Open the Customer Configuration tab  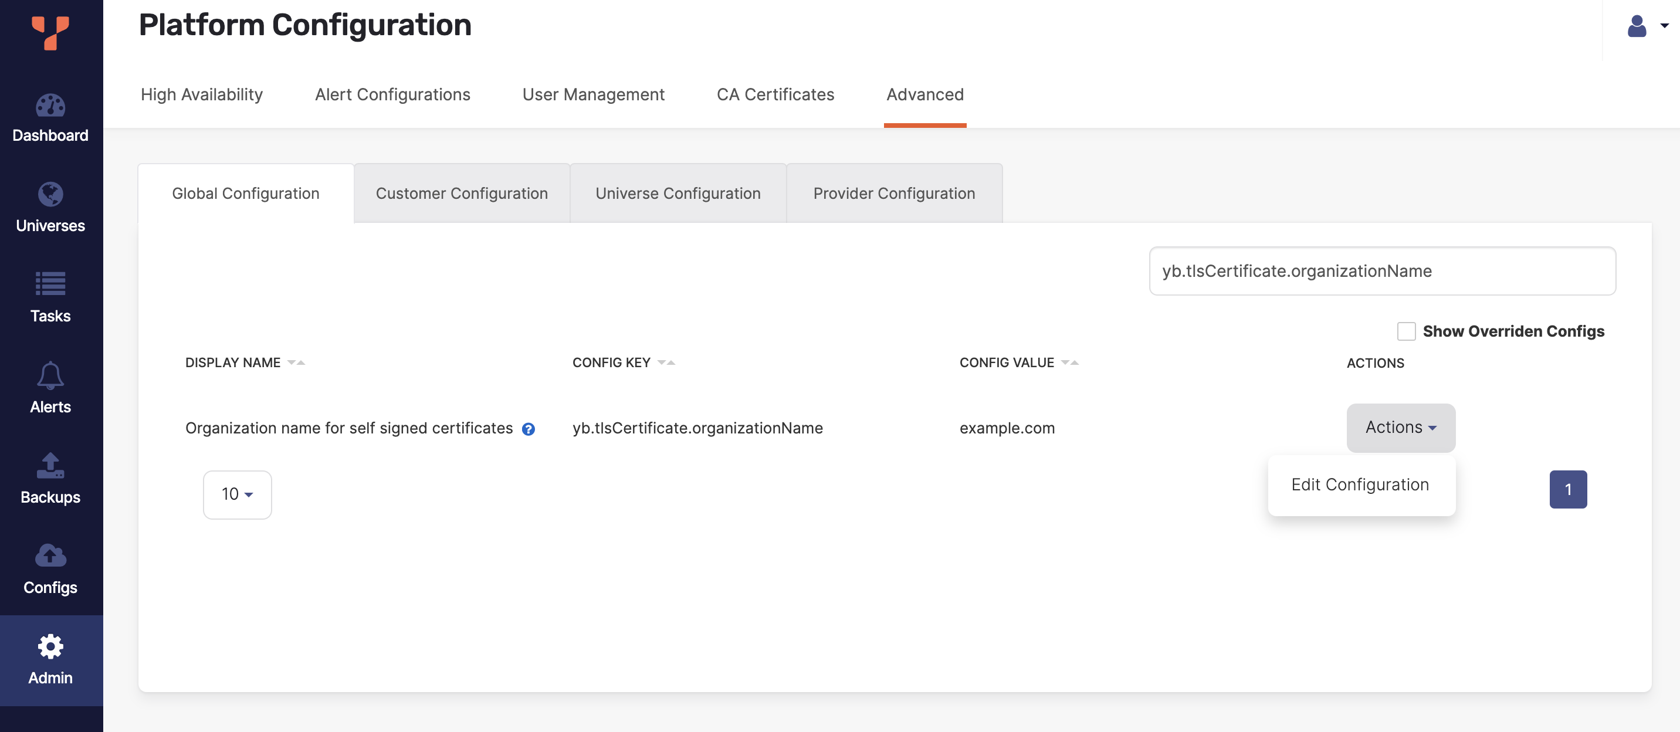coord(461,193)
